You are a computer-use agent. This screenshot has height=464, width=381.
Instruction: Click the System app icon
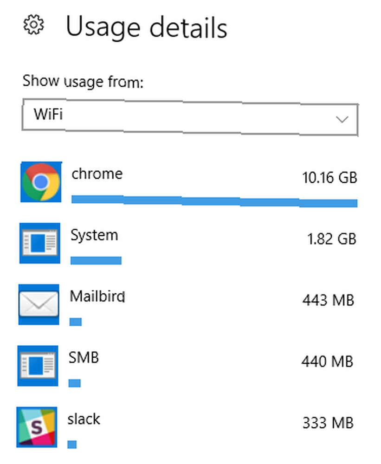(40, 243)
